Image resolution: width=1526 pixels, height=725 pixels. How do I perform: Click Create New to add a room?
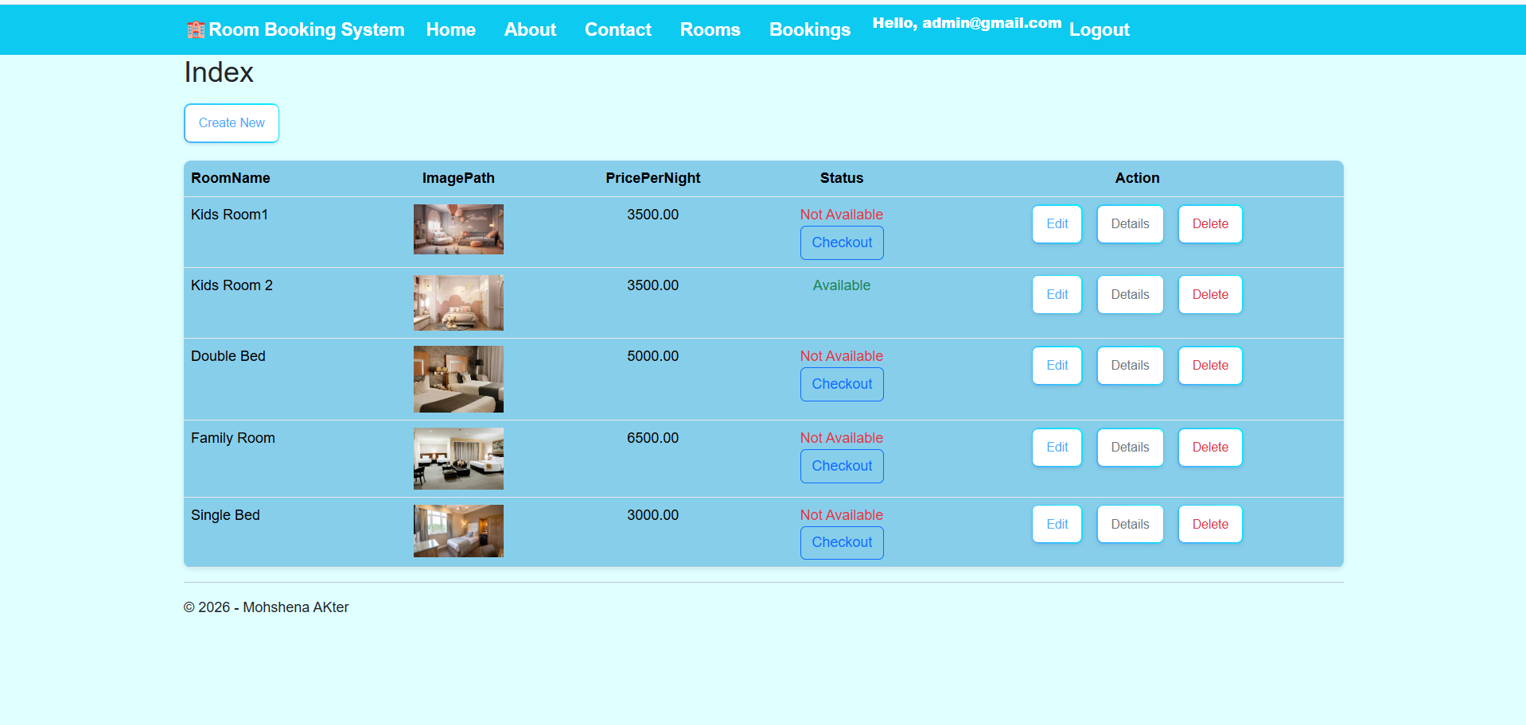tap(231, 123)
